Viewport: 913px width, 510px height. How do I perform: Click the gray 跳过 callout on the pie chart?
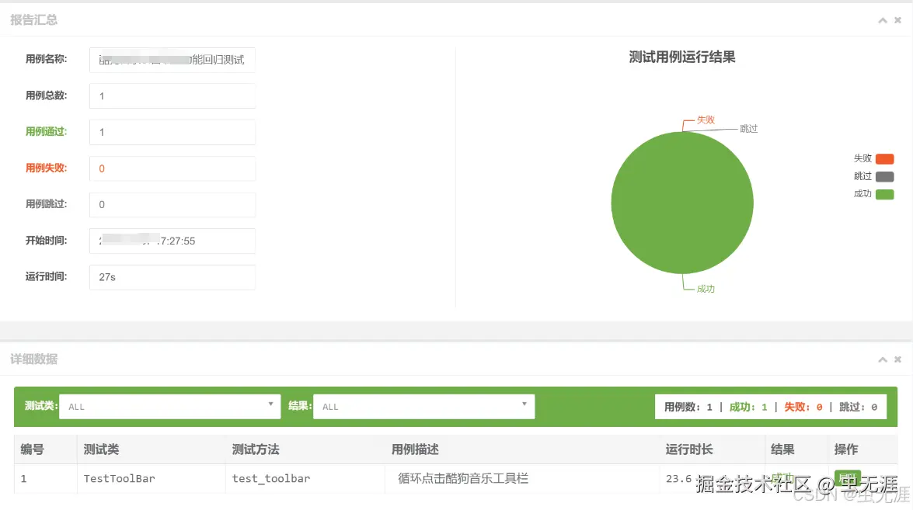747,128
